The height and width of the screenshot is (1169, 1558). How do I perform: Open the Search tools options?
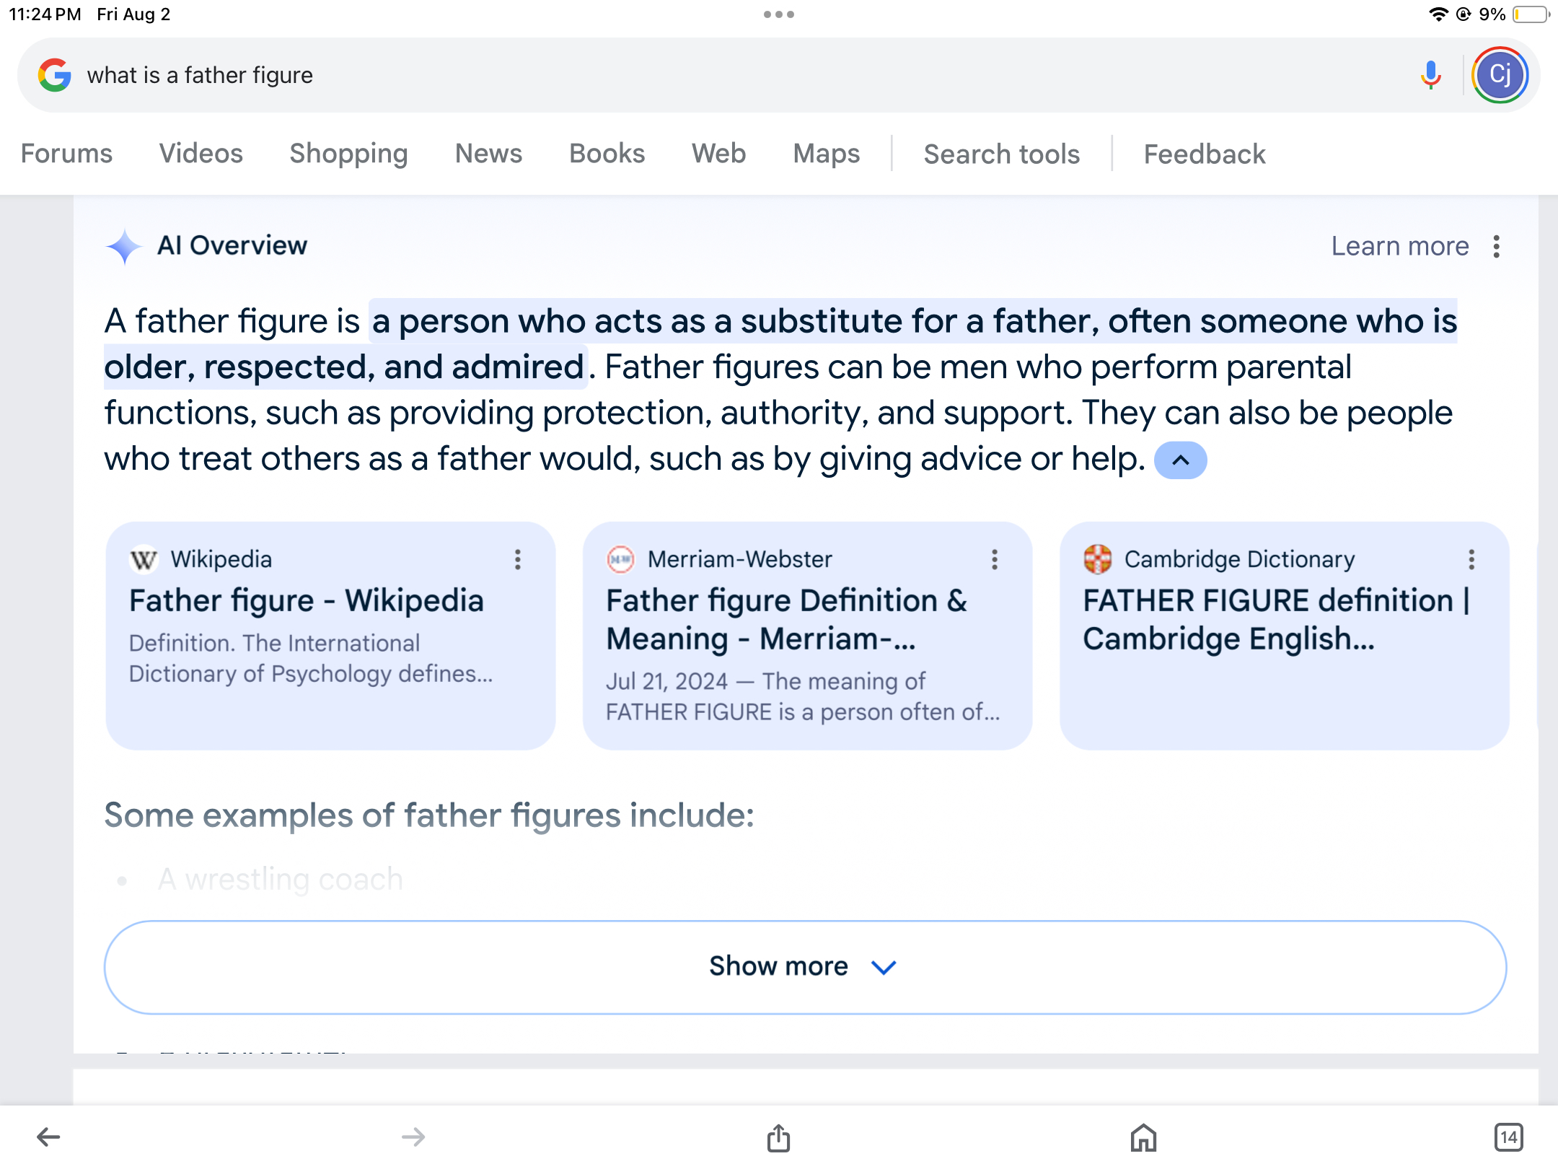(x=1001, y=154)
